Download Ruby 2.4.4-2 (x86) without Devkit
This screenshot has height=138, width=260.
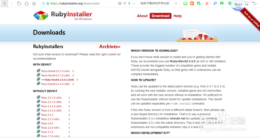click(x=51, y=111)
